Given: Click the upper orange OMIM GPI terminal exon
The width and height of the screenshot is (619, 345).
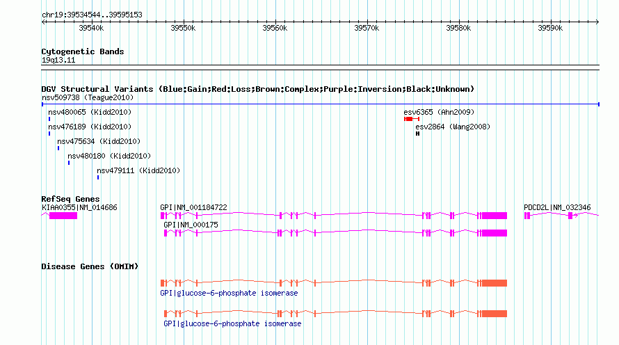Looking at the screenshot, I should click(x=495, y=283).
